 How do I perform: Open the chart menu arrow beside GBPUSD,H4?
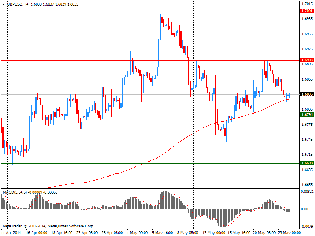(x=4, y=4)
